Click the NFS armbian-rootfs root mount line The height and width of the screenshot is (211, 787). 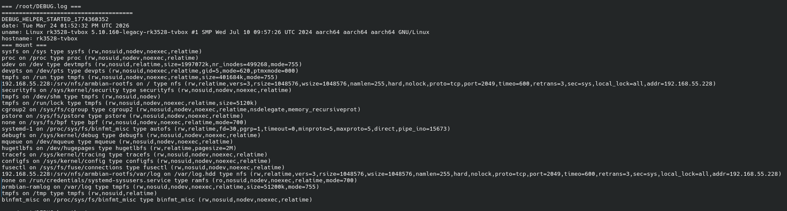[x=358, y=84]
